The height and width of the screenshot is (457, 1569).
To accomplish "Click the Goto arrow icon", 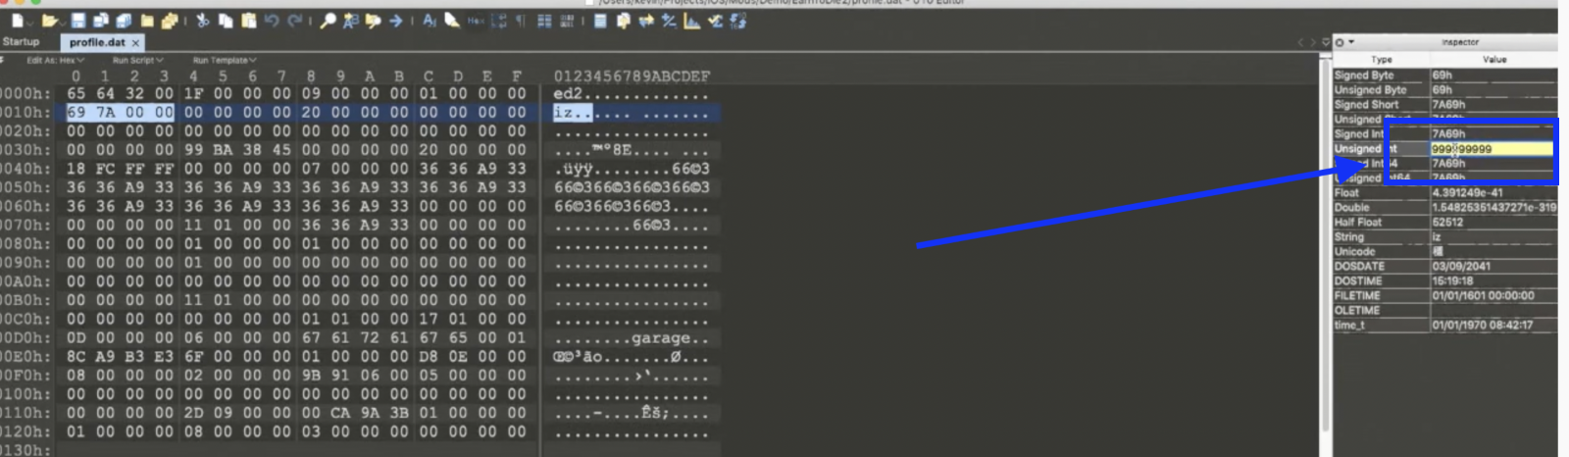I will coord(395,21).
